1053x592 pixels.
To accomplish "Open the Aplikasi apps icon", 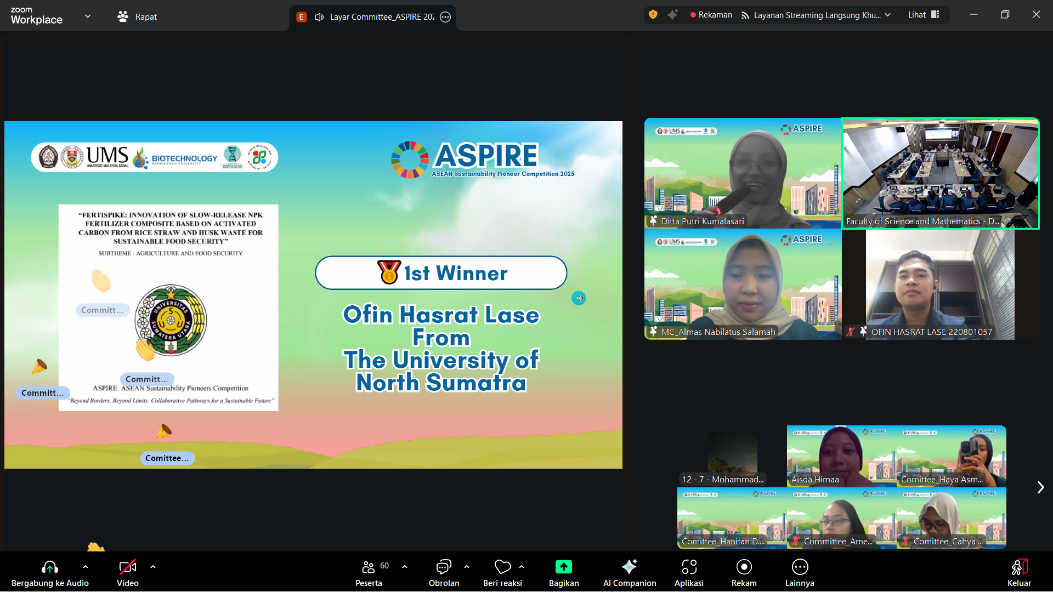I will 689,567.
